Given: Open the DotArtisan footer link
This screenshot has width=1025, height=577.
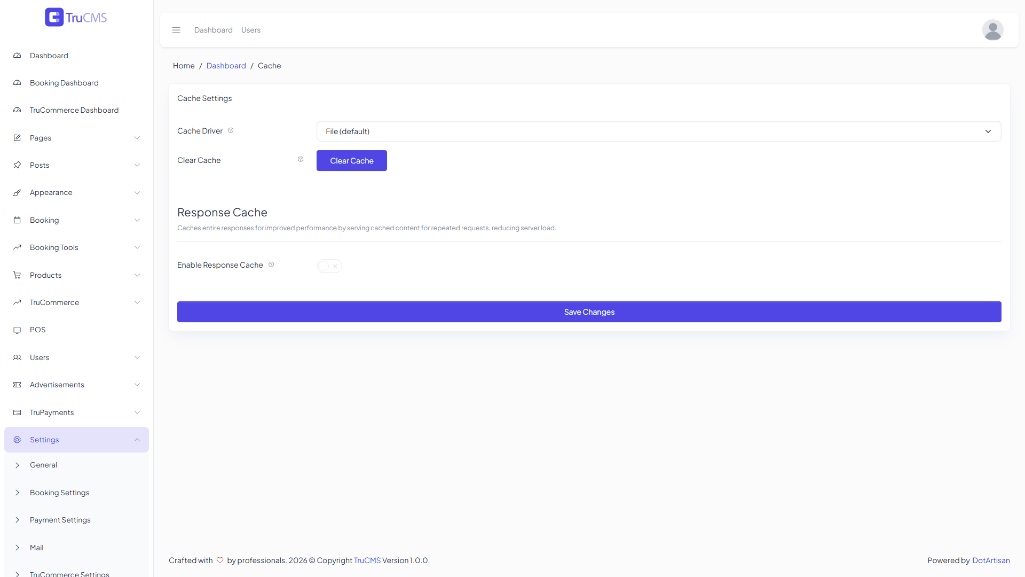Looking at the screenshot, I should [991, 560].
